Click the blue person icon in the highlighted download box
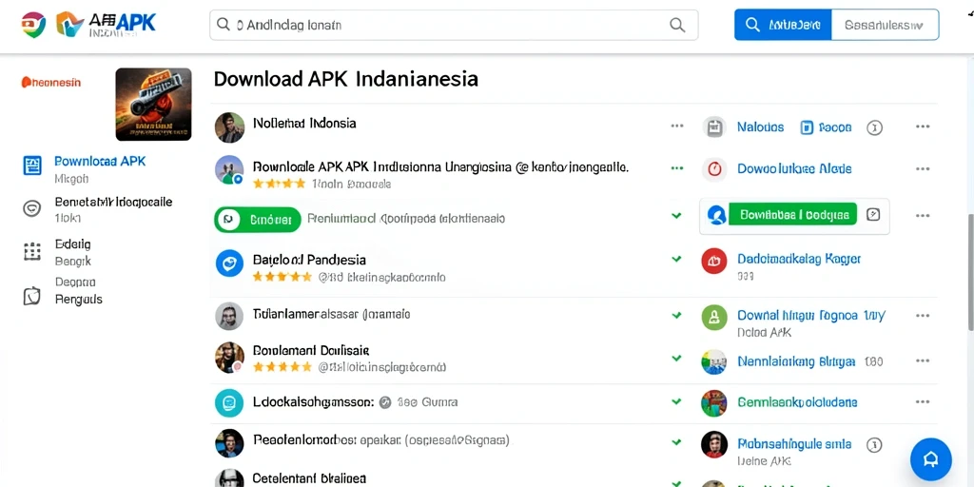 click(x=717, y=215)
